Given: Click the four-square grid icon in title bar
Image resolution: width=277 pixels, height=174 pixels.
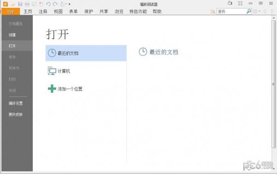Looking at the screenshot, I should pyautogui.click(x=240, y=3).
